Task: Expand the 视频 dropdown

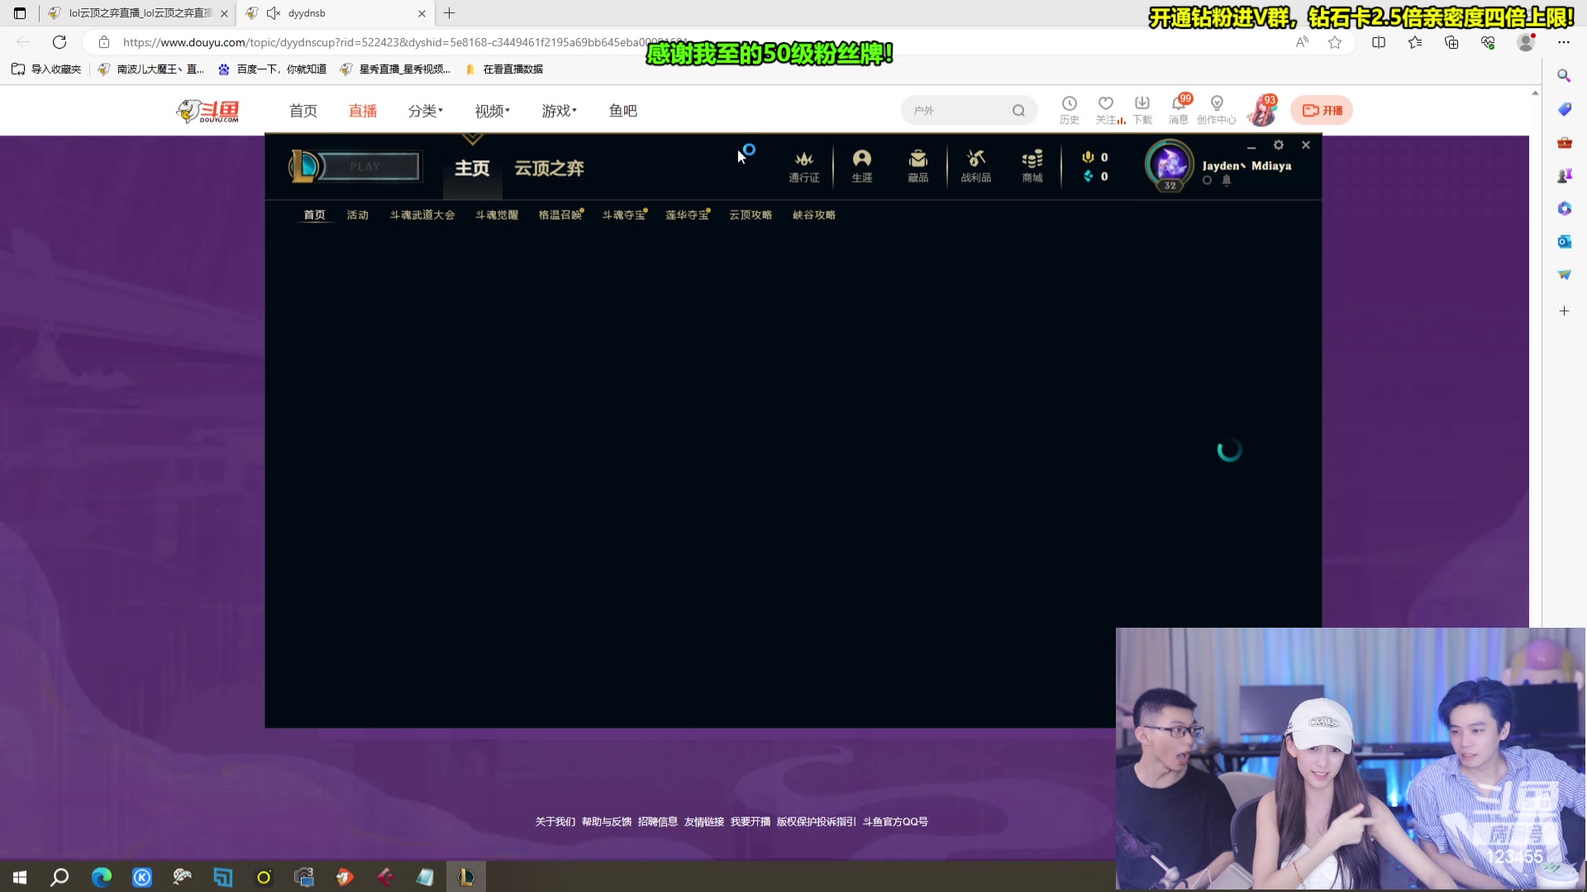Action: point(493,111)
